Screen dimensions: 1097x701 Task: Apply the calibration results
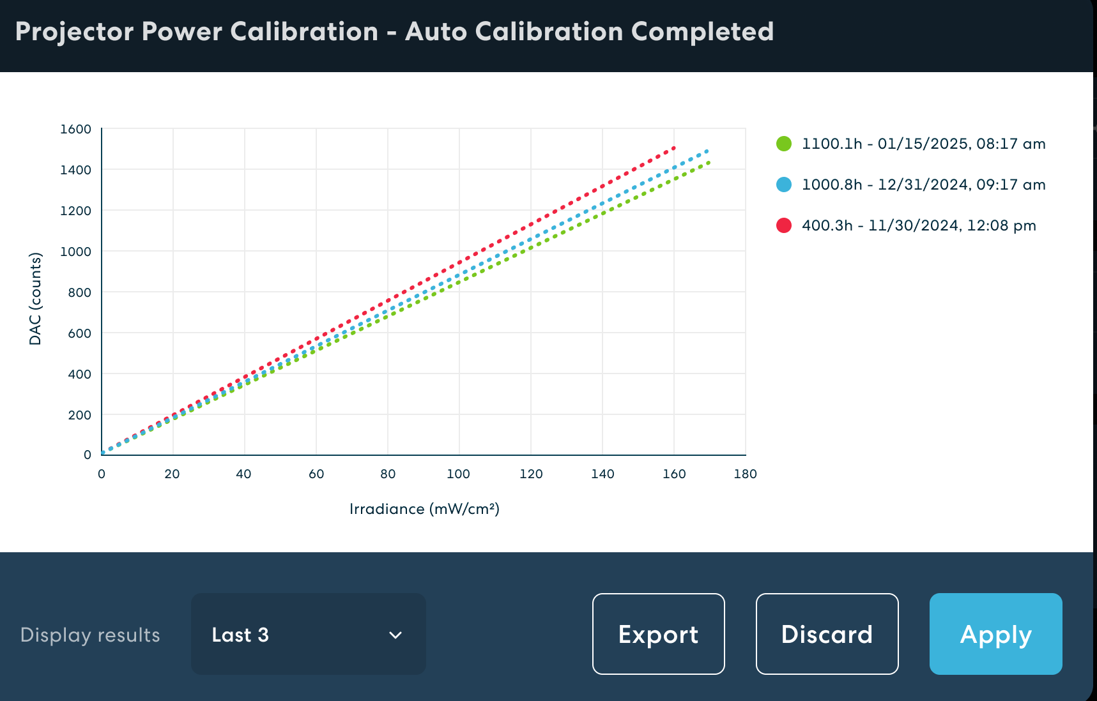click(995, 634)
